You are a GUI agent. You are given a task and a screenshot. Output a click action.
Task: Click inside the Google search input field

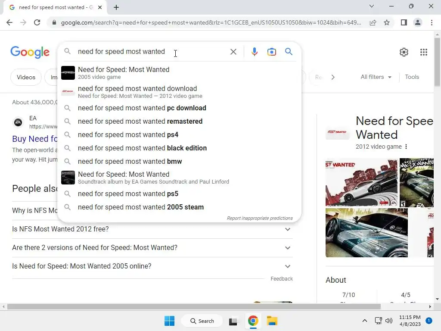[x=152, y=52]
